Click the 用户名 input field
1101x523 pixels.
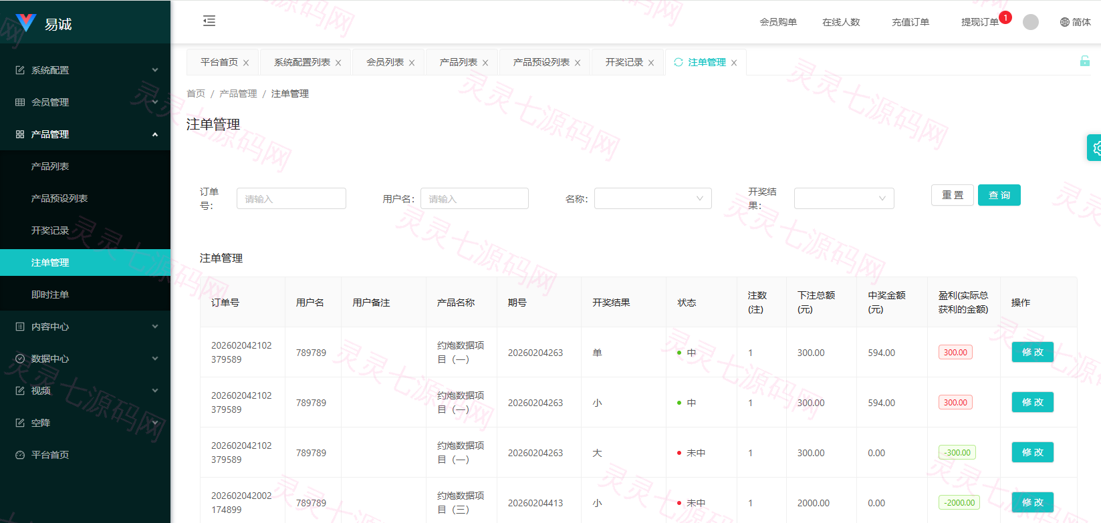[x=475, y=198]
